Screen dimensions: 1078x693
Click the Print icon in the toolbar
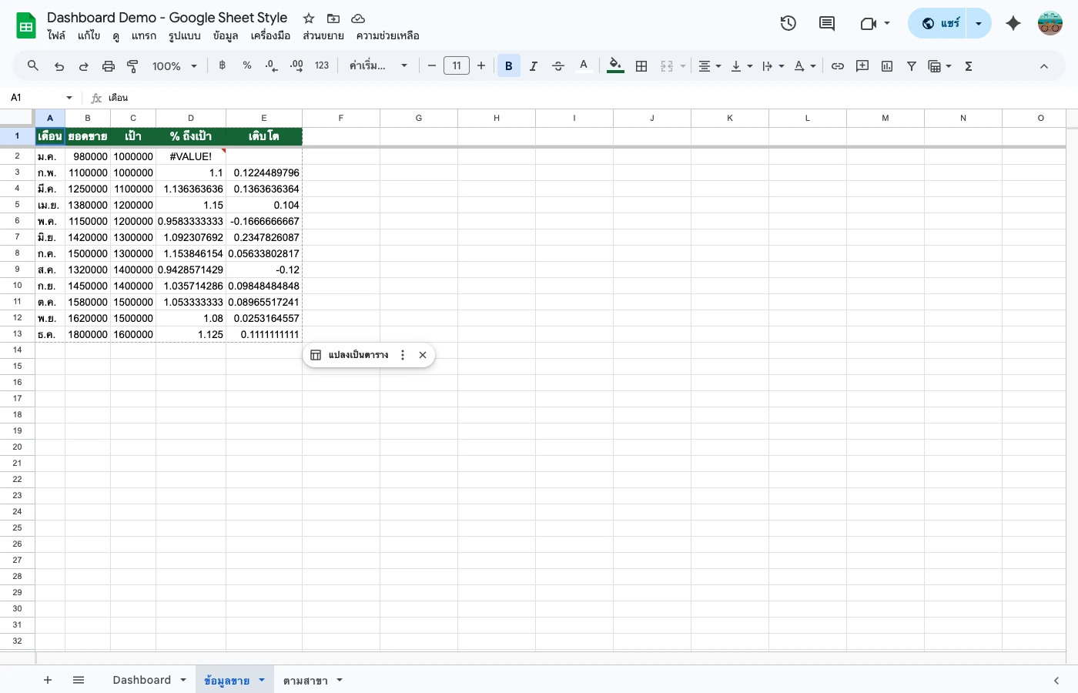click(x=108, y=65)
